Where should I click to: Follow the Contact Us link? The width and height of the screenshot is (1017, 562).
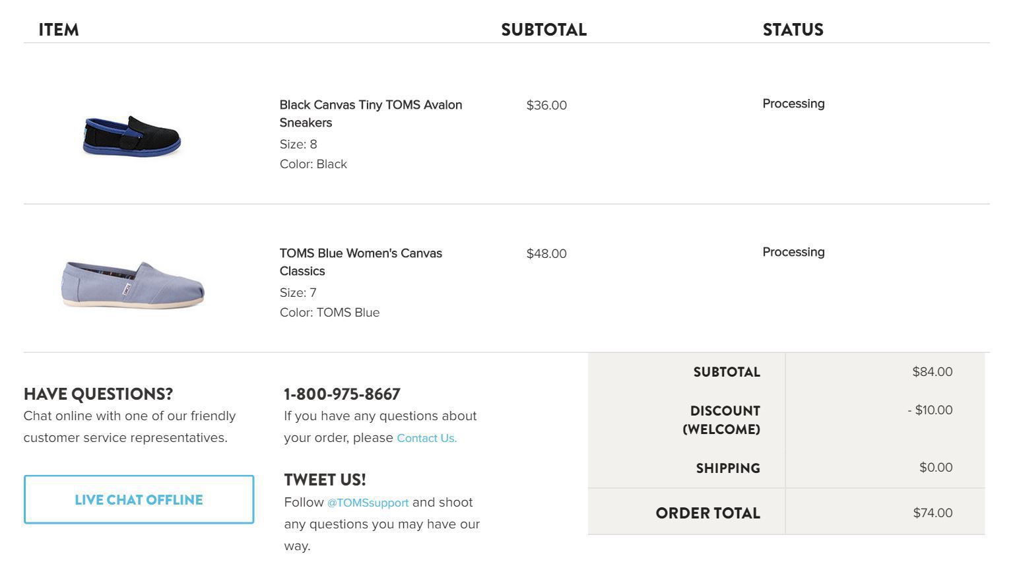(426, 438)
